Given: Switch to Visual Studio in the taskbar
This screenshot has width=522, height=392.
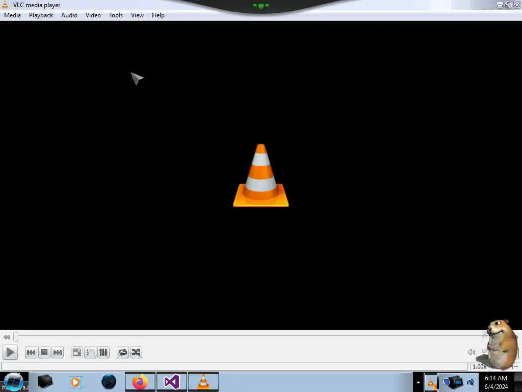Looking at the screenshot, I should (x=172, y=382).
